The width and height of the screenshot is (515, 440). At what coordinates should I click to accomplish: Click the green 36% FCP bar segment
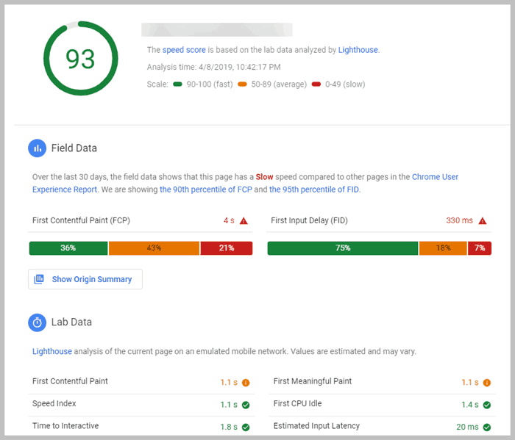(x=68, y=248)
